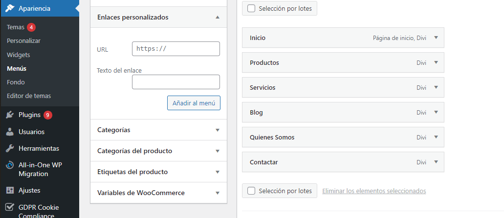Open the Personalizar submenu item

(23, 41)
